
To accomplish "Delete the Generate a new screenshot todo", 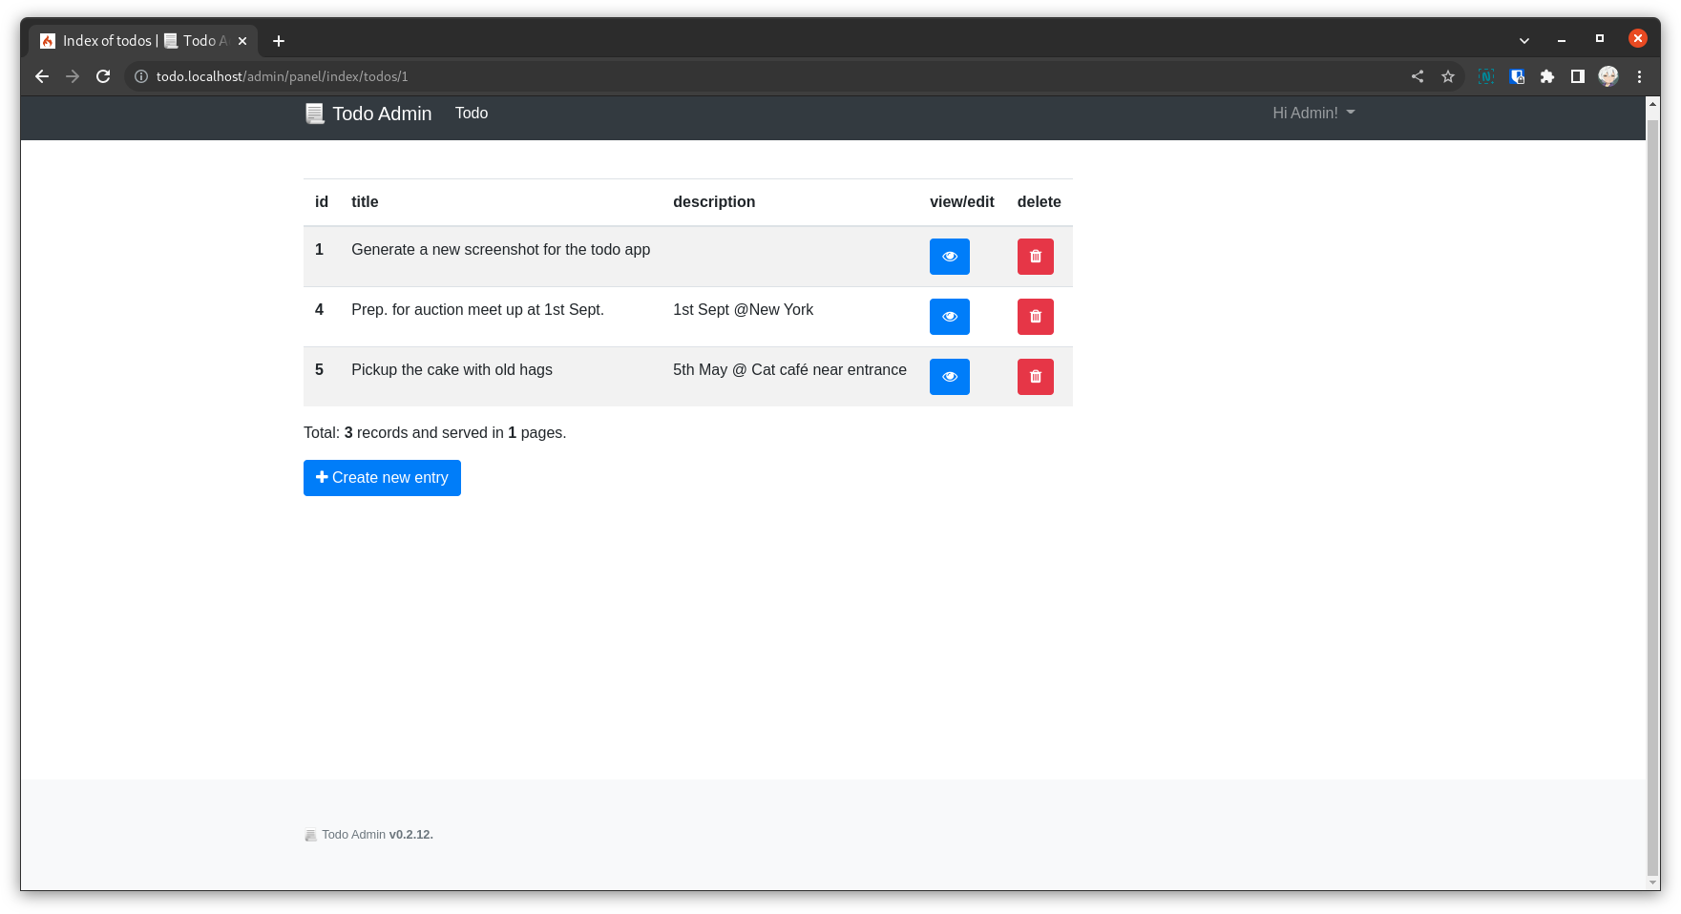I will point(1035,257).
